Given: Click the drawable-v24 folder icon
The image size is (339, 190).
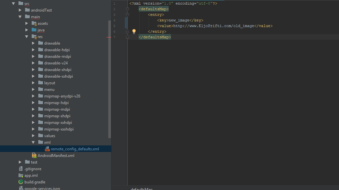Looking at the screenshot, I should click(x=41, y=63).
